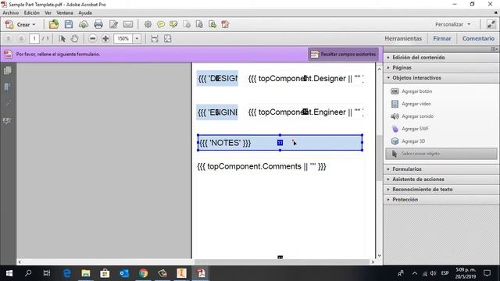Select the NOTES form field
The width and height of the screenshot is (500, 281).
(x=280, y=143)
